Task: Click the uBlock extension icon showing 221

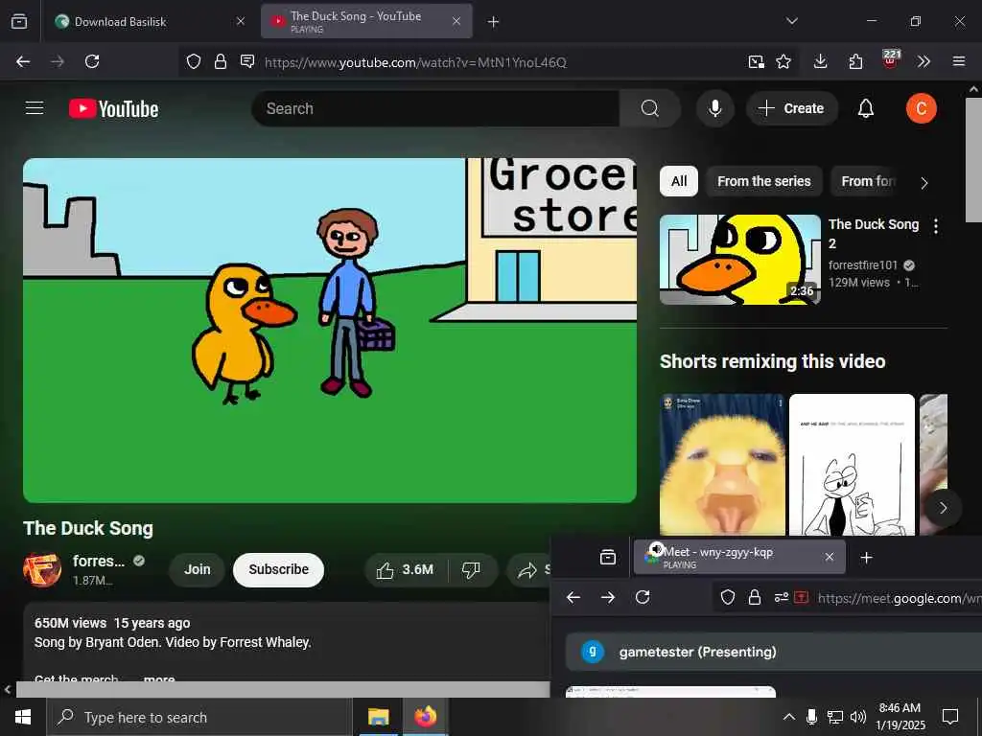Action: click(891, 60)
